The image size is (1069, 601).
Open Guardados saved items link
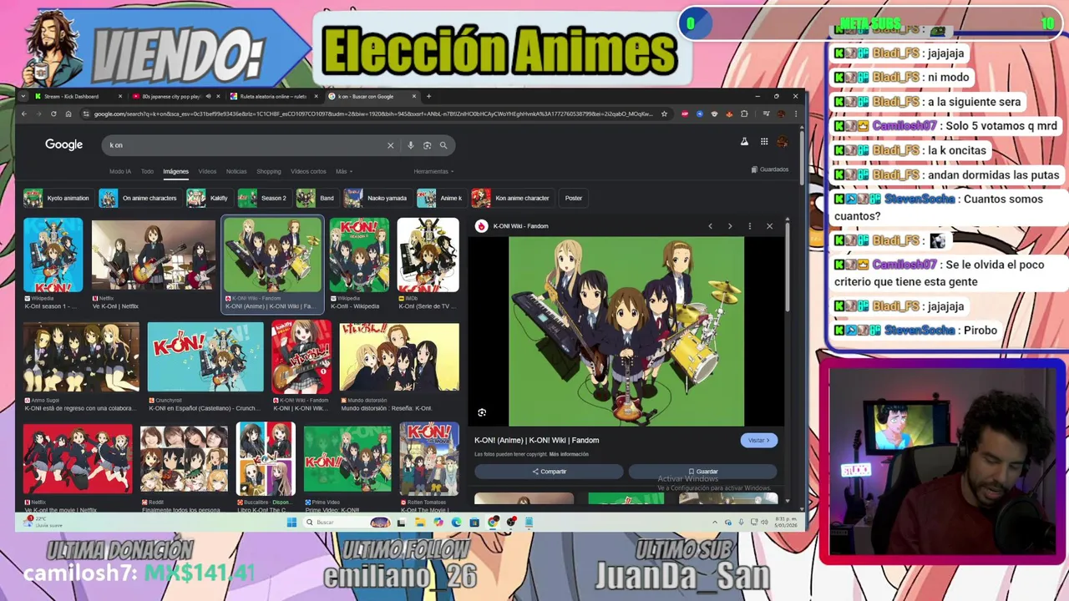[x=770, y=169]
